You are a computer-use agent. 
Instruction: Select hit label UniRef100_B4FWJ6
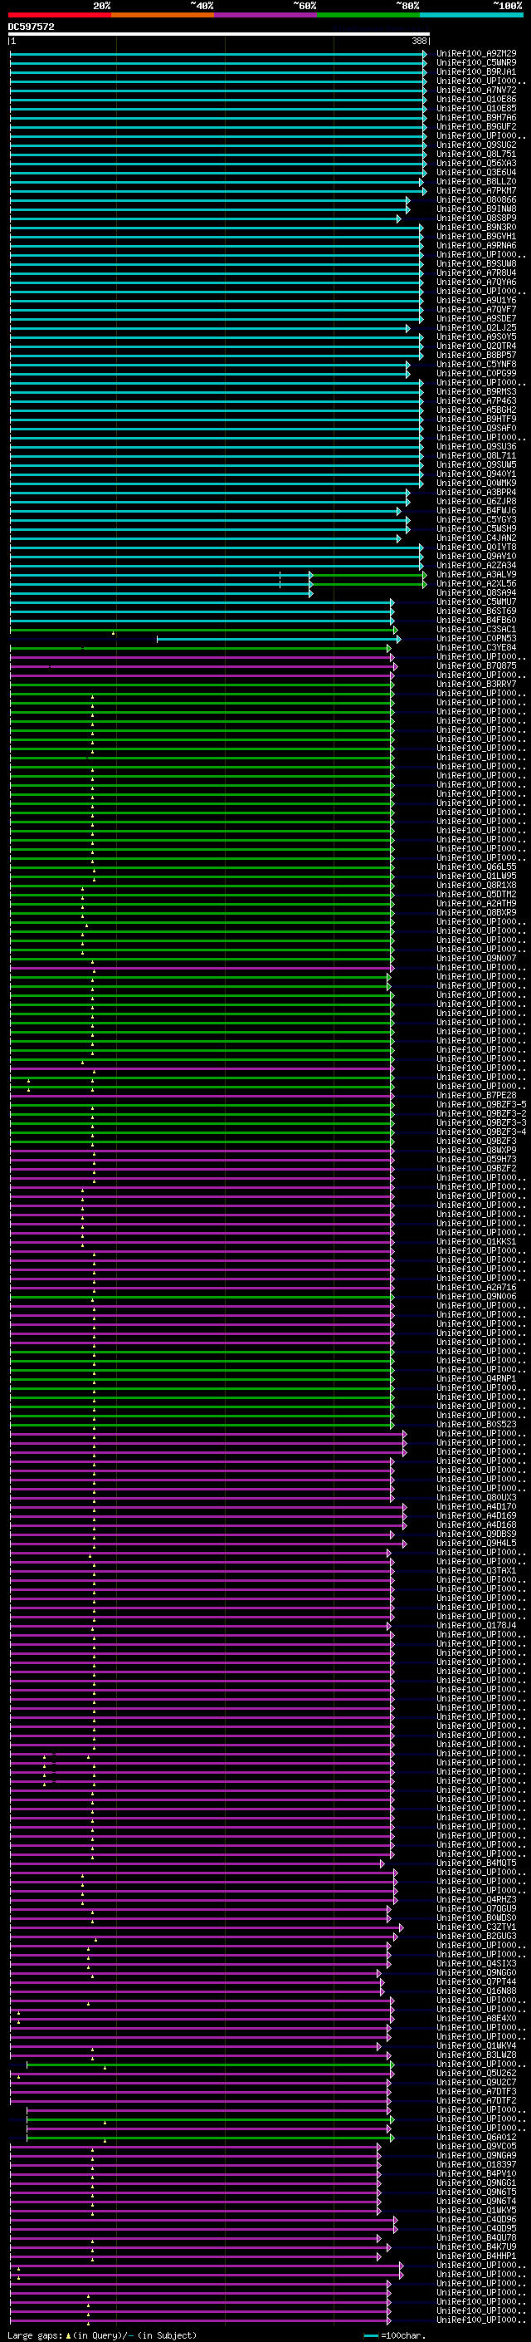coord(476,510)
